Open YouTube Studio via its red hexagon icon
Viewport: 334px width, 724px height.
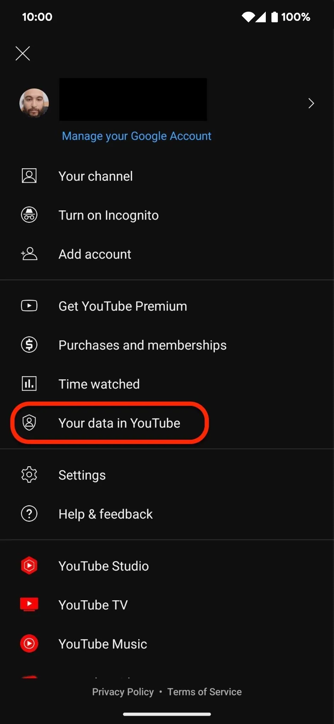[x=29, y=565]
